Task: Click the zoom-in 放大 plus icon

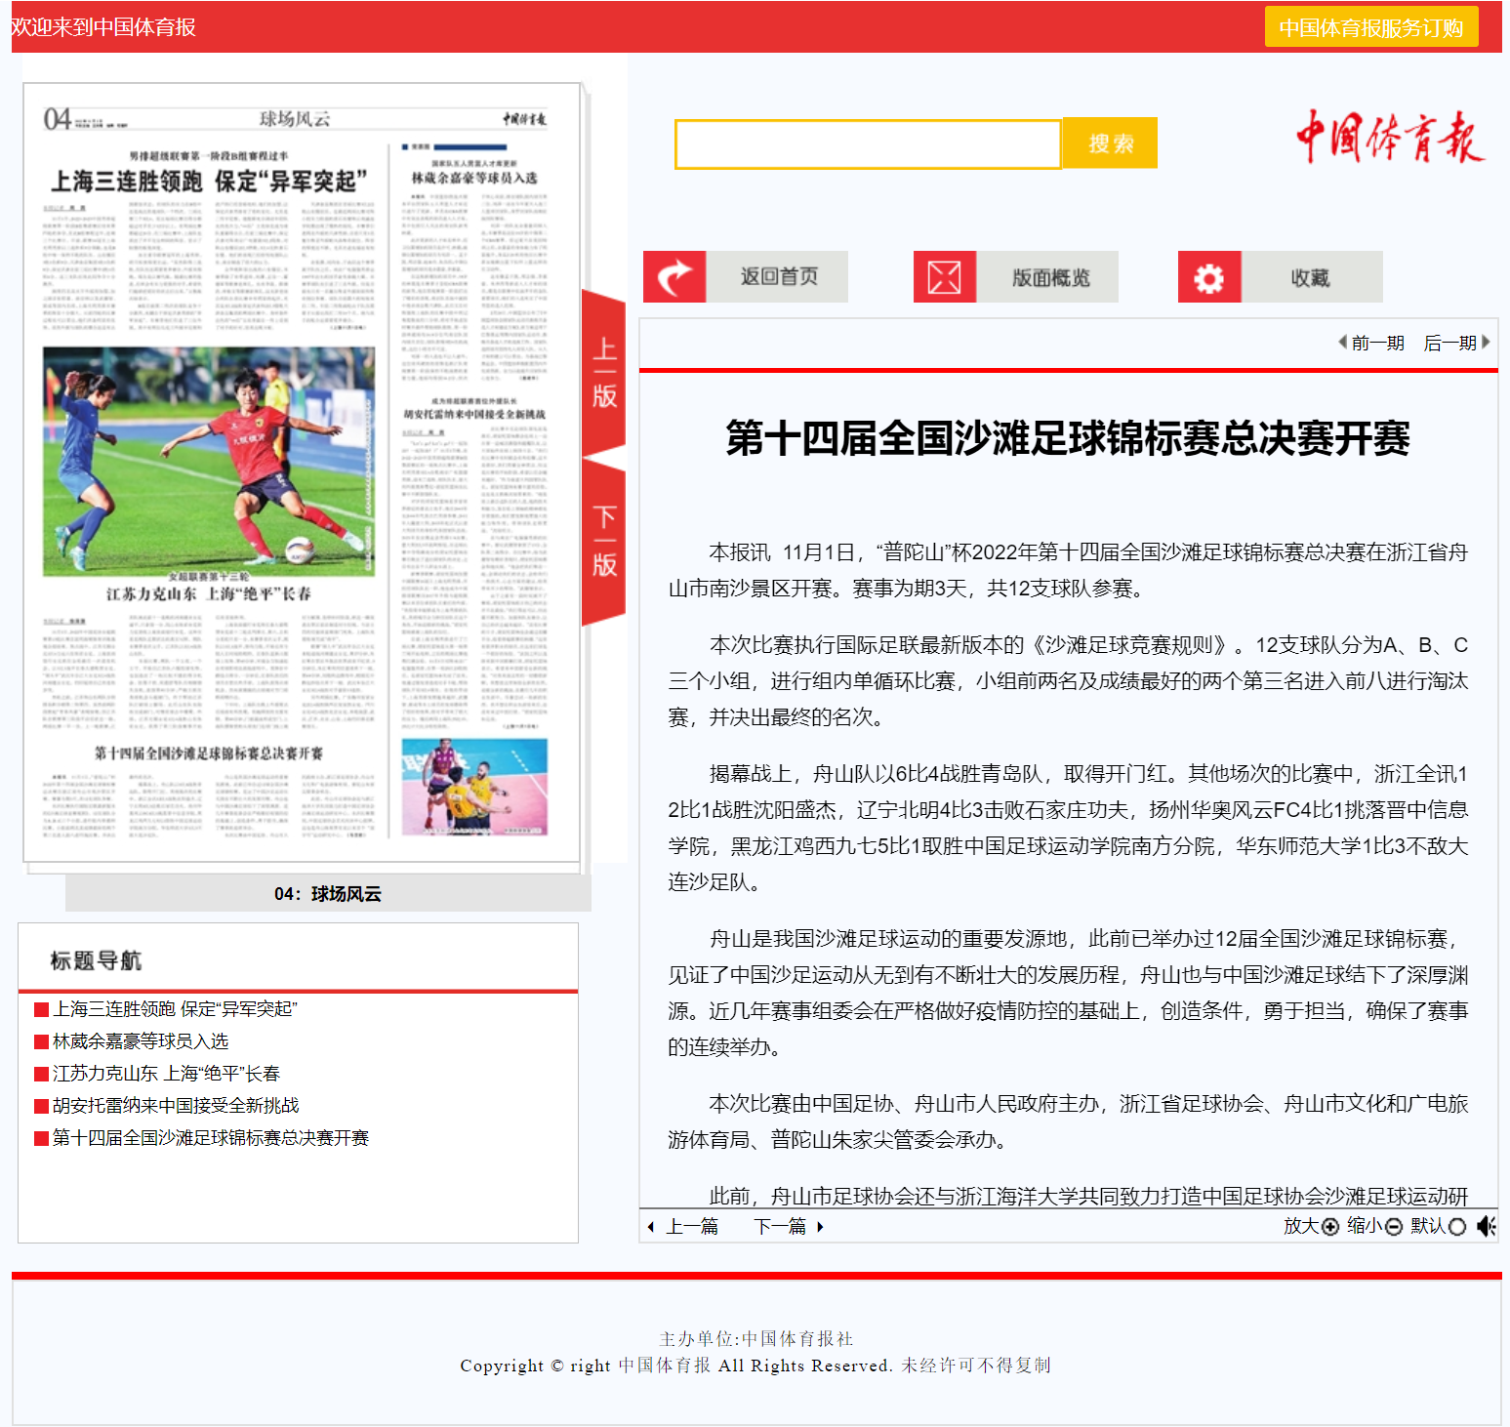Action: 1329,1227
